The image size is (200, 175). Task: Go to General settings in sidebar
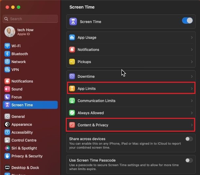click(30, 117)
